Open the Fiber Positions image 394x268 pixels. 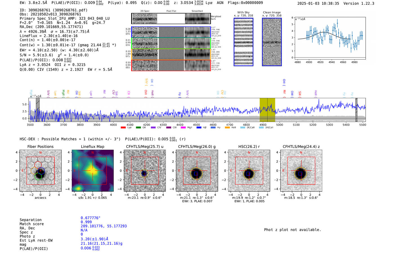click(41, 171)
